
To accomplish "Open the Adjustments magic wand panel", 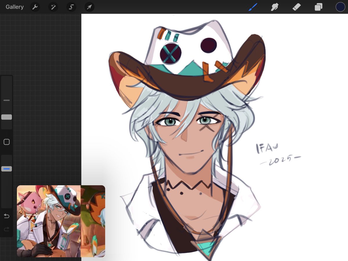I will coord(53,7).
